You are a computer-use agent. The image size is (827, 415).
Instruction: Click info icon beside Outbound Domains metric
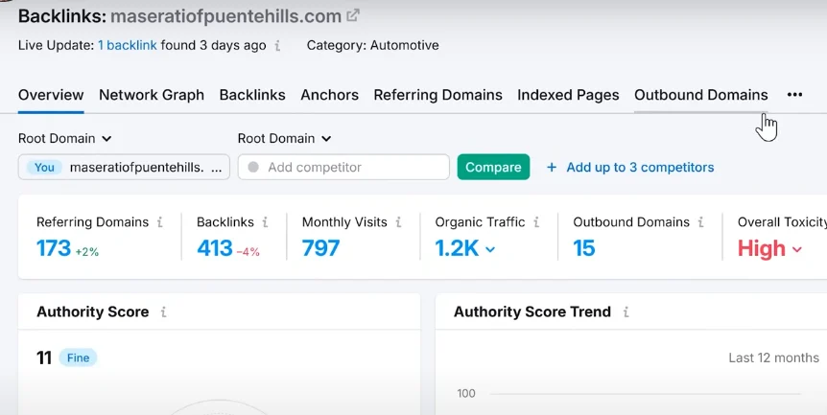701,222
